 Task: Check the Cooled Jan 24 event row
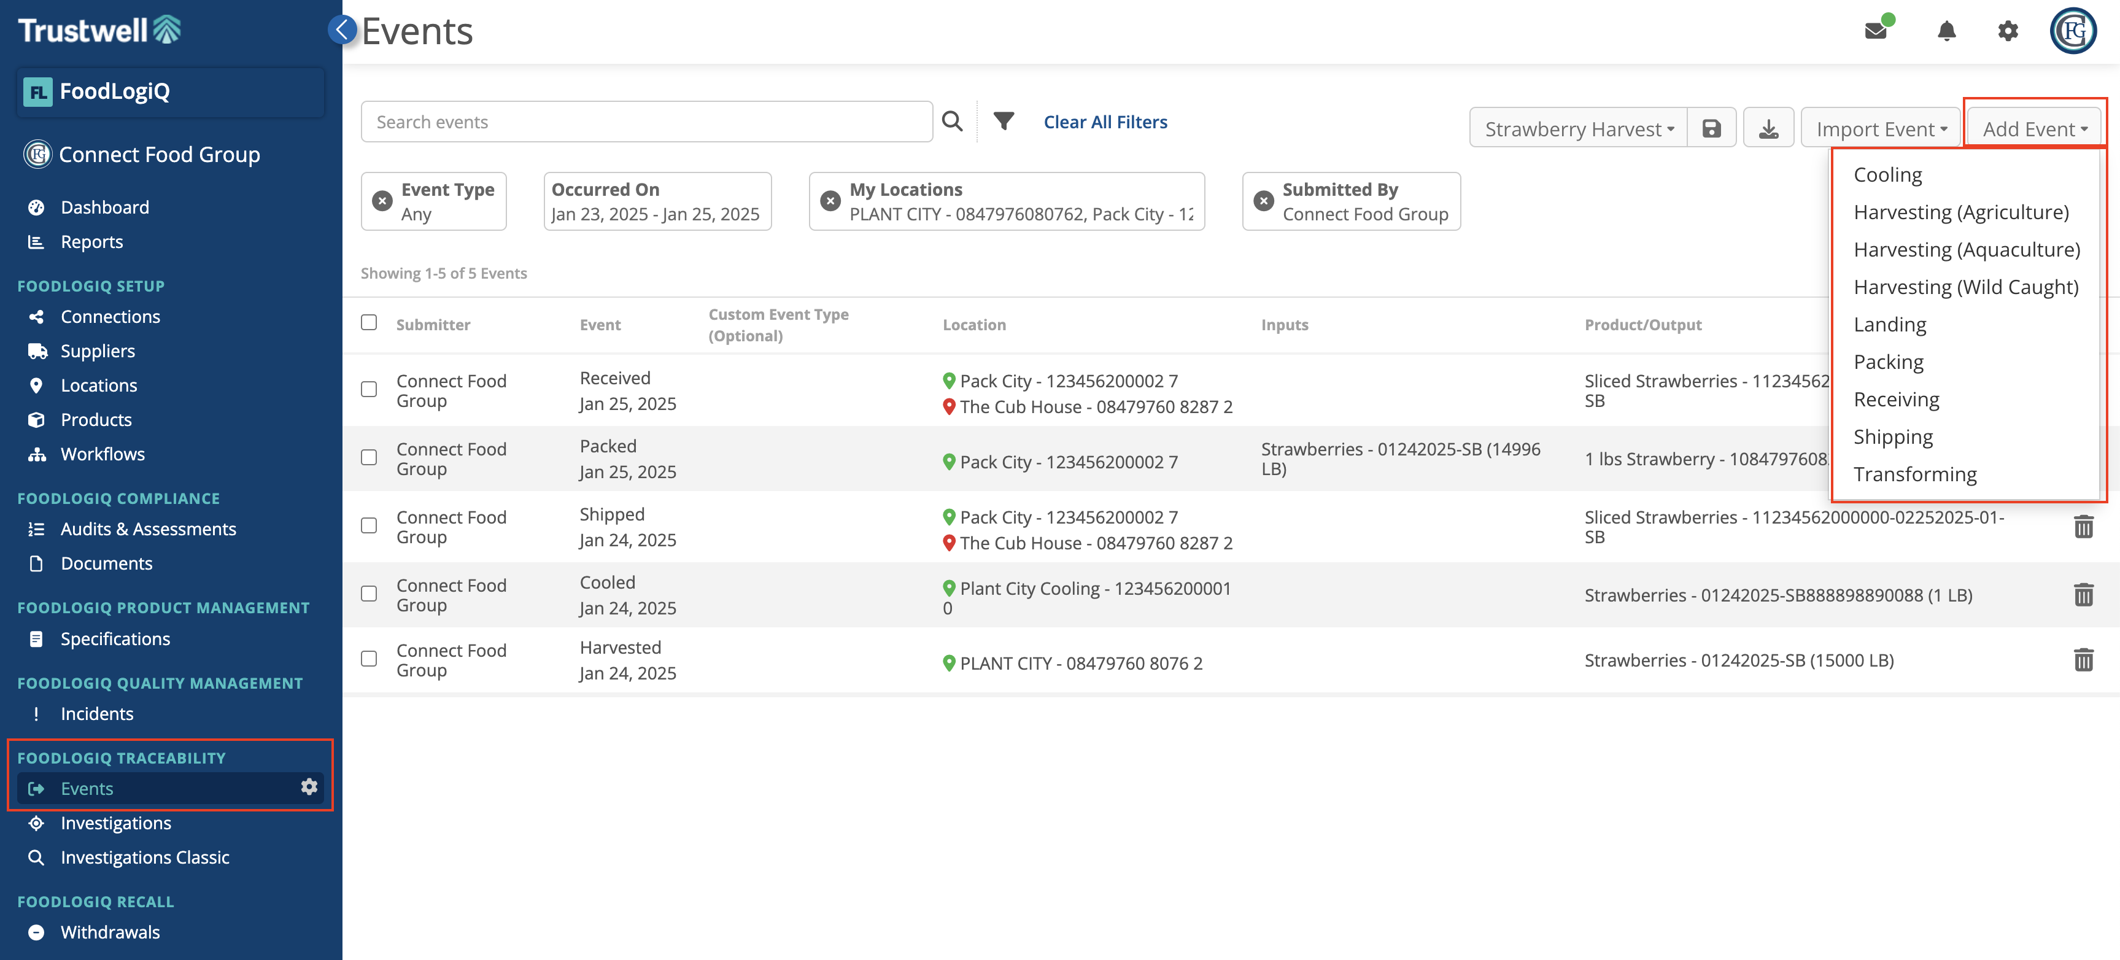point(369,594)
